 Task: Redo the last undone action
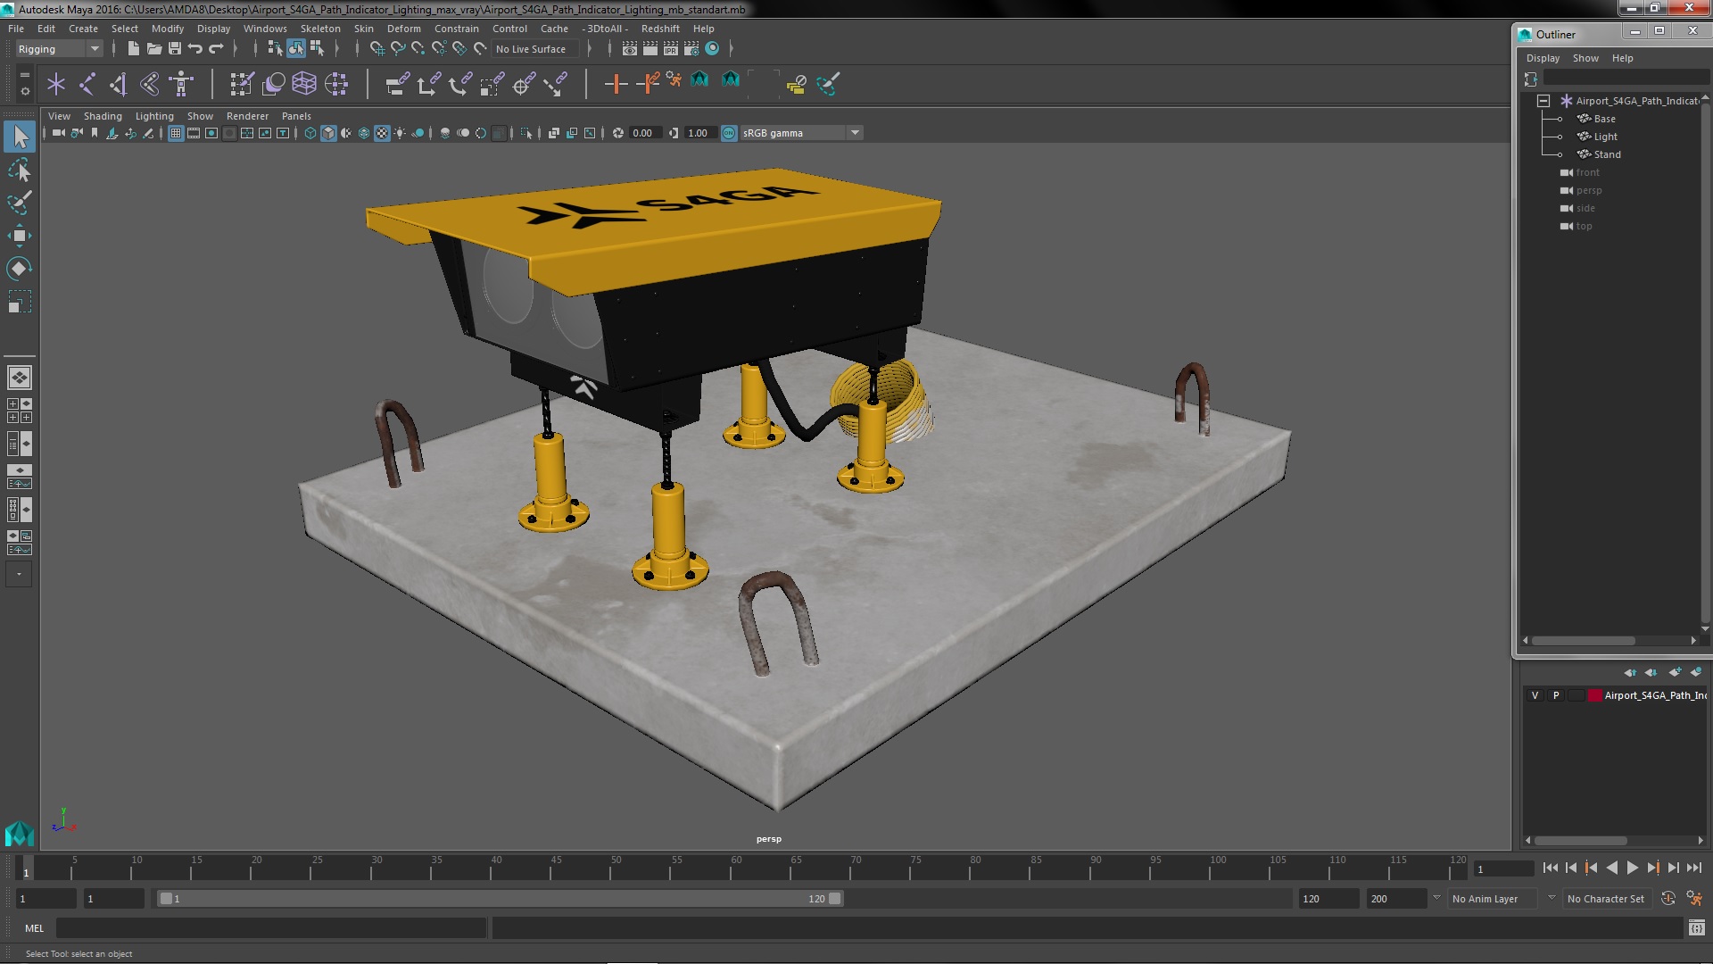click(216, 49)
